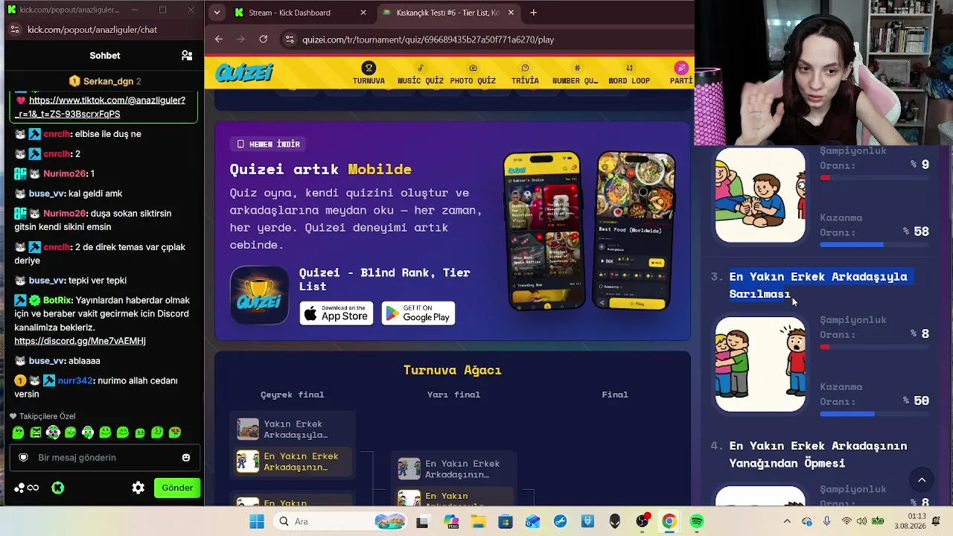Click the browser address bar URL

click(428, 39)
